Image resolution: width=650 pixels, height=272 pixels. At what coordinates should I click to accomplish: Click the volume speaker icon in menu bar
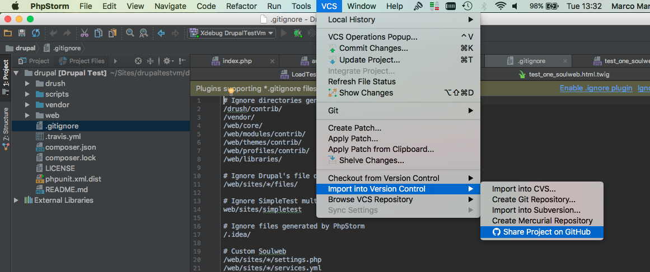click(515, 6)
